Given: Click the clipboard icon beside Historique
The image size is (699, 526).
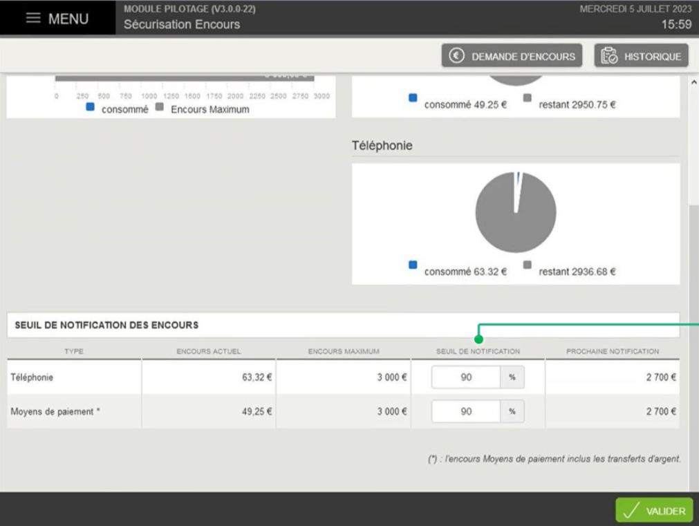Looking at the screenshot, I should pyautogui.click(x=608, y=56).
